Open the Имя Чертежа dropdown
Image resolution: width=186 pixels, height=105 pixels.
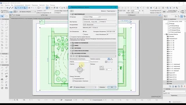pyautogui.click(x=91, y=22)
